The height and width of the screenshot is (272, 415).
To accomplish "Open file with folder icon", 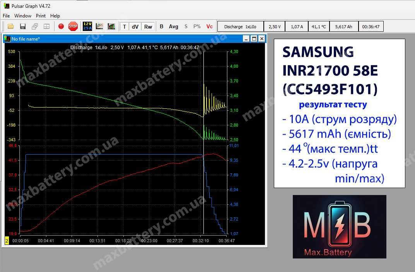I will (x=10, y=26).
